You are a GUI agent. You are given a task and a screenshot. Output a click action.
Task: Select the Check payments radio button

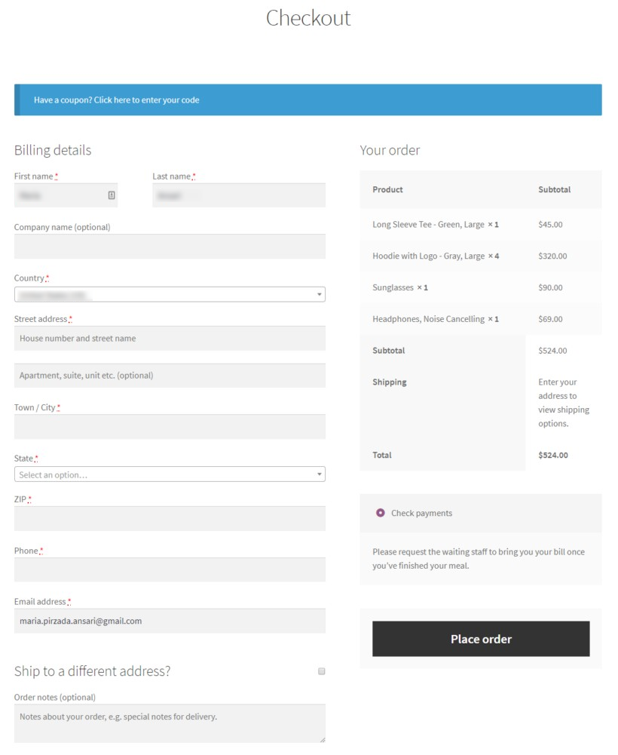[x=381, y=513]
